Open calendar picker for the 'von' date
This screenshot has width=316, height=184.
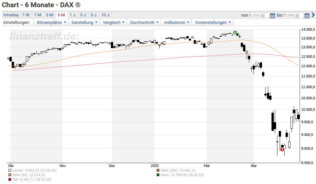pos(272,15)
